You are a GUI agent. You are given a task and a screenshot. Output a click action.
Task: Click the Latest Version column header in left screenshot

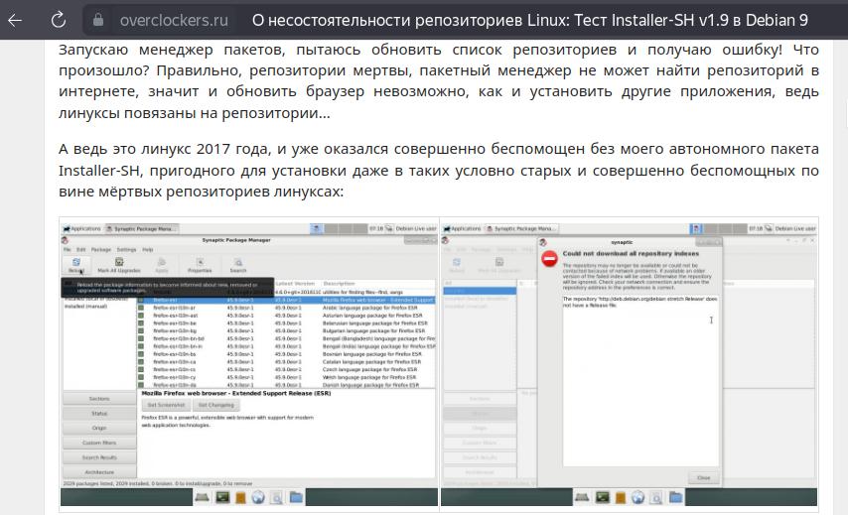(296, 283)
